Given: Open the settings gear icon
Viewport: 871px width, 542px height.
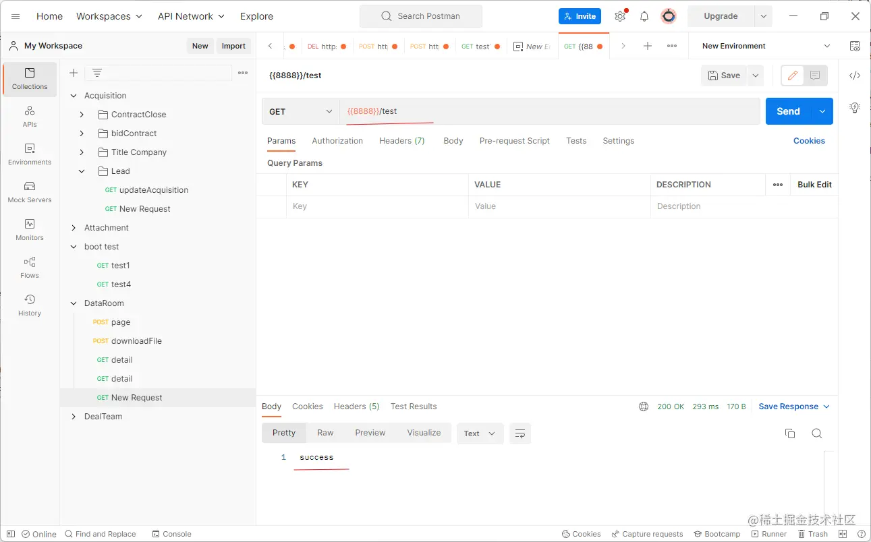Looking at the screenshot, I should tap(620, 16).
